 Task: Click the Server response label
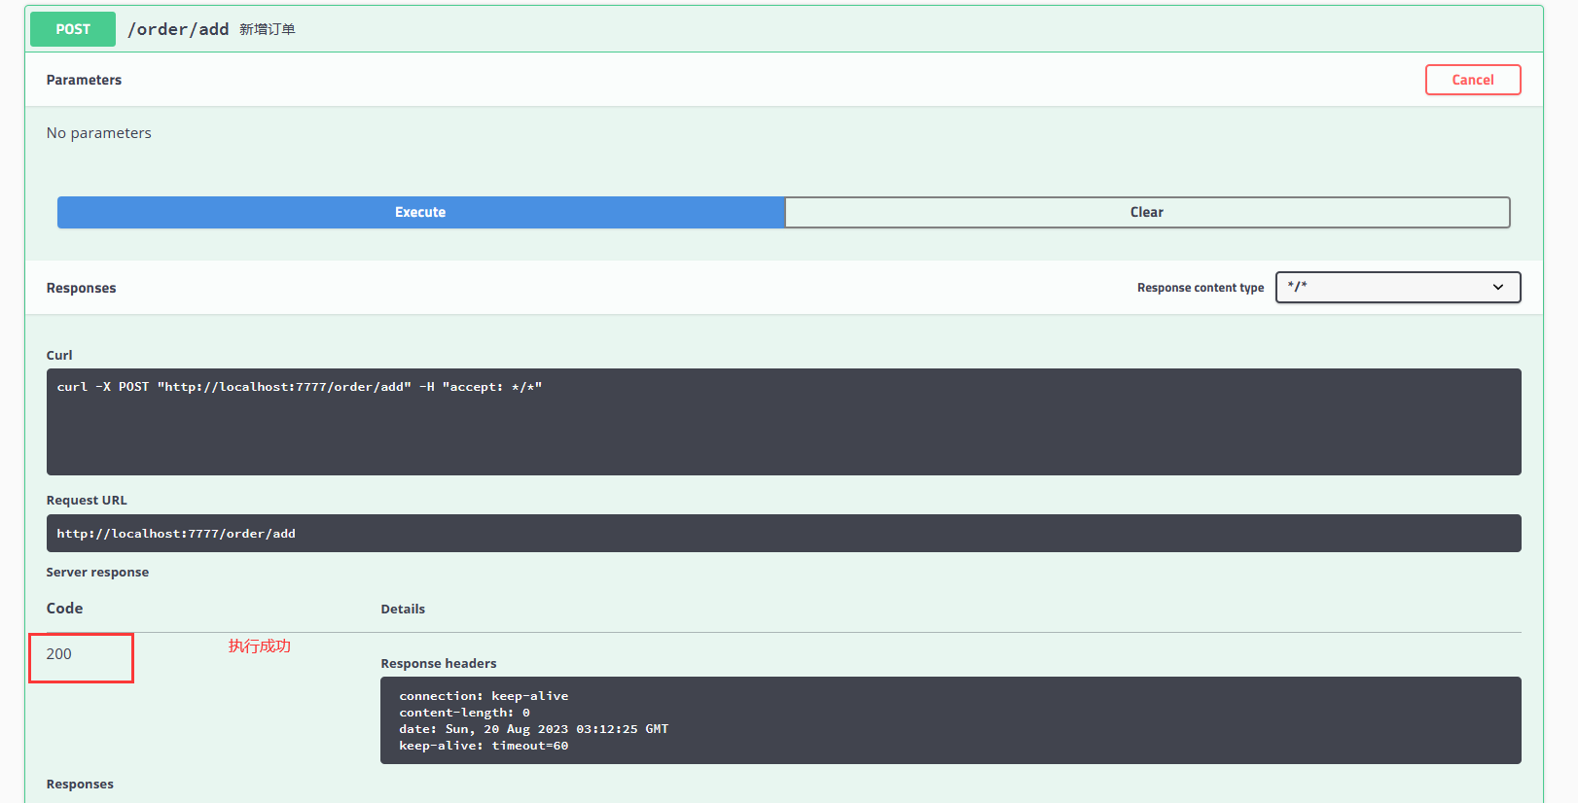(x=97, y=572)
